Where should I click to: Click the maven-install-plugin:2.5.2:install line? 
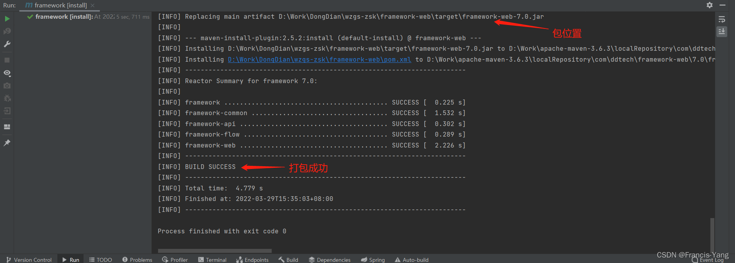pos(319,38)
